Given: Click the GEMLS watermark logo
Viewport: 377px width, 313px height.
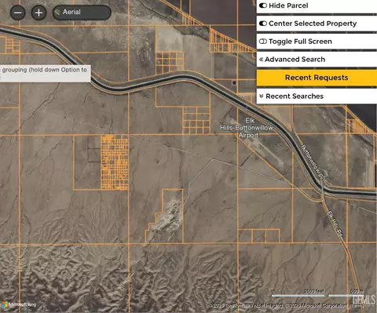Looking at the screenshot, I should (364, 300).
